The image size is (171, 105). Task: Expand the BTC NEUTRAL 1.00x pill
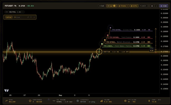[x=14, y=12]
